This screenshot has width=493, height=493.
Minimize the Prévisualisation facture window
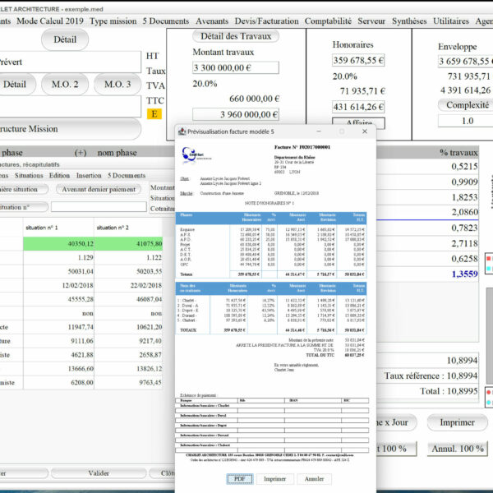tap(319, 131)
